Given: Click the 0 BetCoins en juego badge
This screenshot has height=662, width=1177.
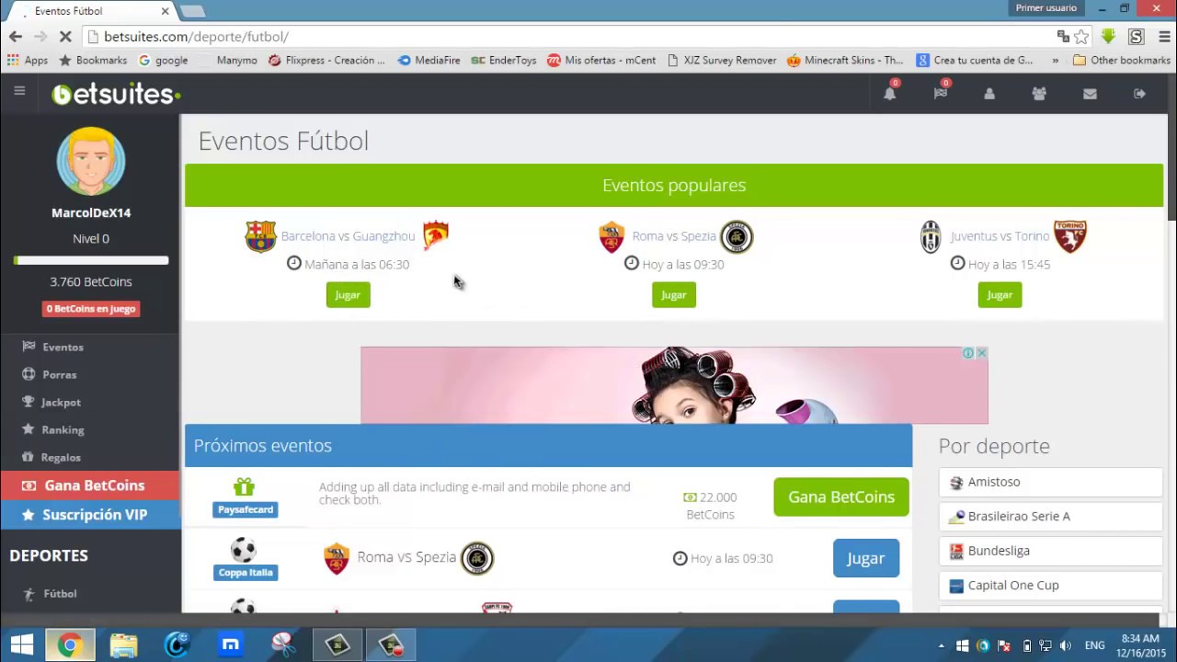Looking at the screenshot, I should point(90,309).
